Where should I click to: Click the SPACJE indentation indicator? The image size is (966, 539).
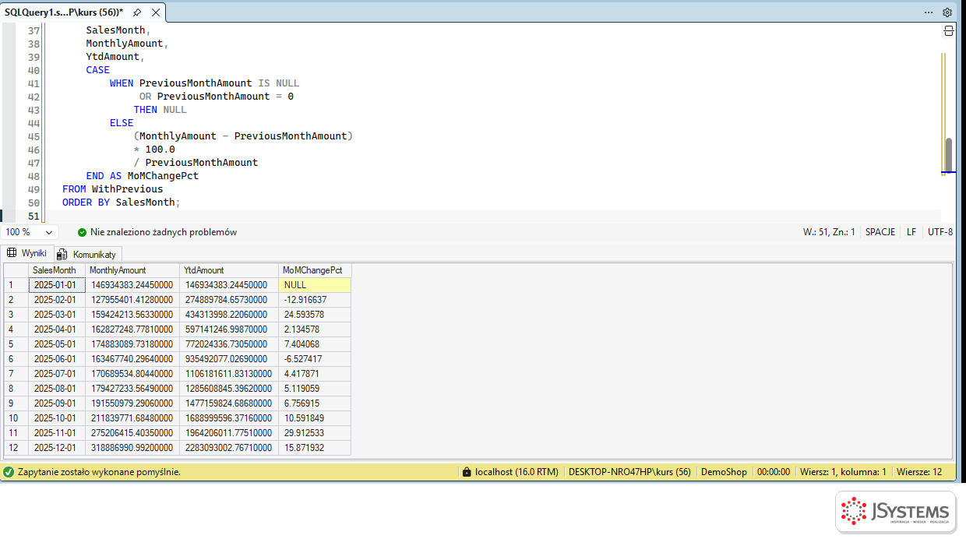[880, 232]
